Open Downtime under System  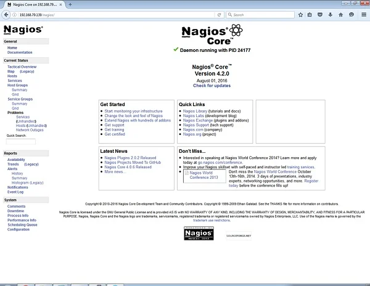pos(15,211)
